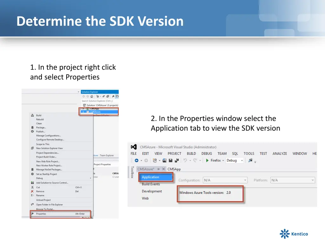Open the ANALYZE menu
This screenshot has height=244, width=325.
click(280, 153)
